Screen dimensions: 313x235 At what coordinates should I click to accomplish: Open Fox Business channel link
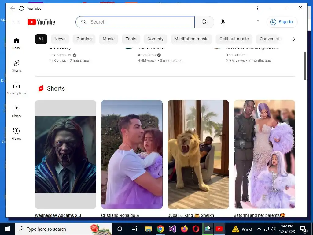[60, 55]
